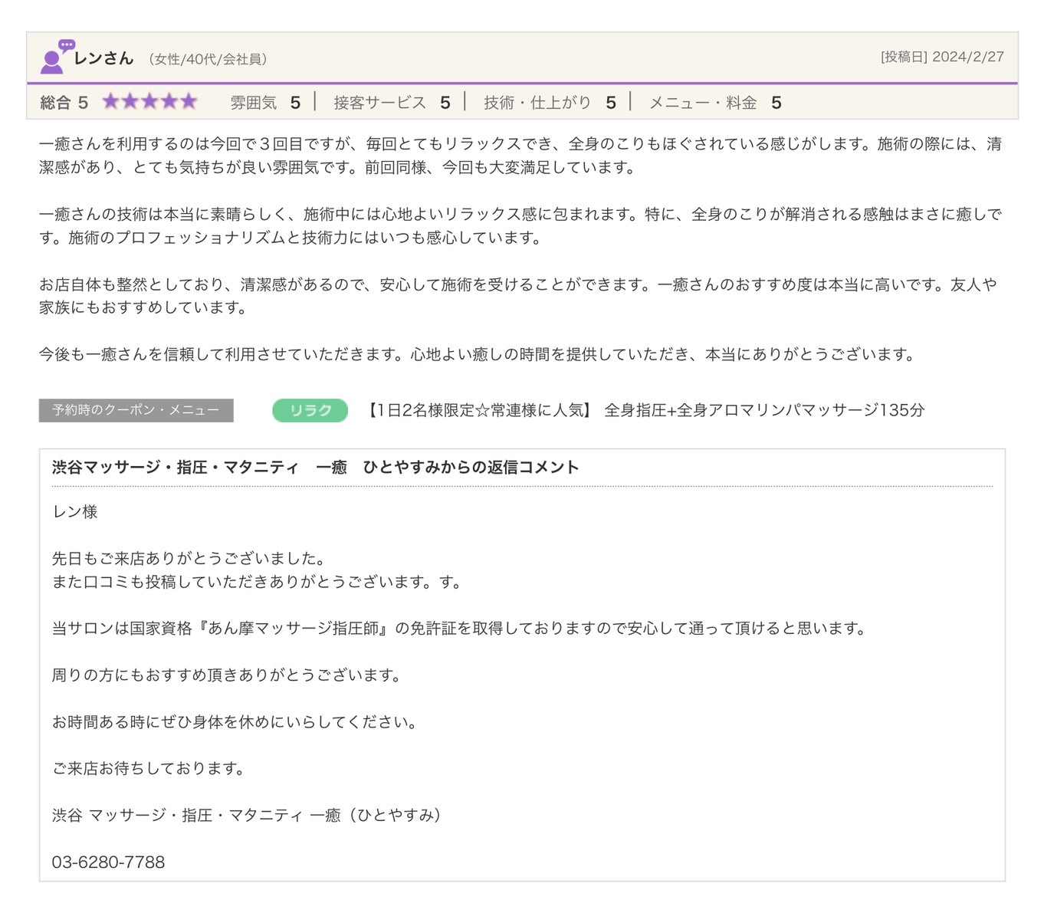Click the five purple rating stars
The height and width of the screenshot is (913, 1054).
150,101
